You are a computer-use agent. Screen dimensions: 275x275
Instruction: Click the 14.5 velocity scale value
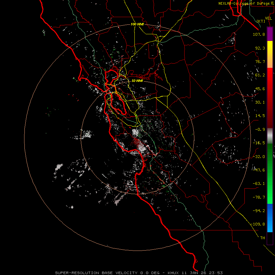260,116
